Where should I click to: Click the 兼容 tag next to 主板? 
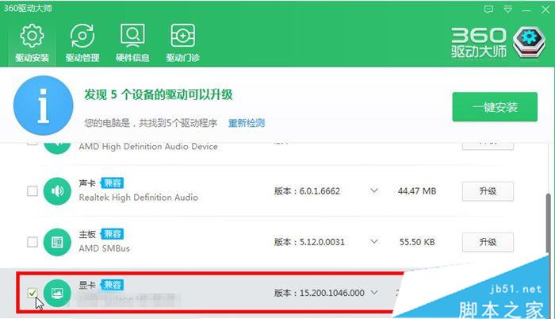[x=113, y=234]
